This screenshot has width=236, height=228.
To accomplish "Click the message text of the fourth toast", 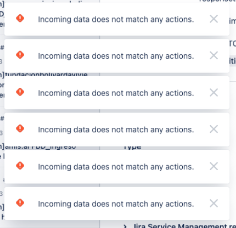I will [116, 130].
